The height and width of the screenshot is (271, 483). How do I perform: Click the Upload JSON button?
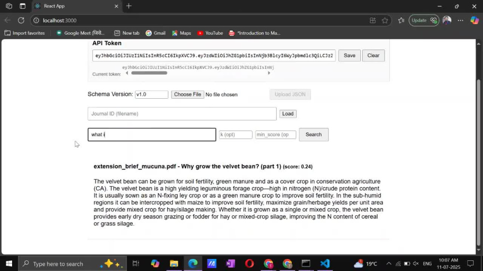290,94
